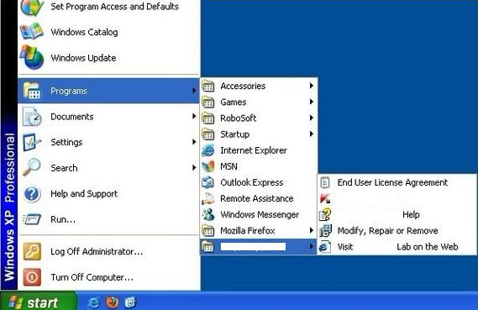
Task: Select the MSN program entry
Action: (259, 166)
